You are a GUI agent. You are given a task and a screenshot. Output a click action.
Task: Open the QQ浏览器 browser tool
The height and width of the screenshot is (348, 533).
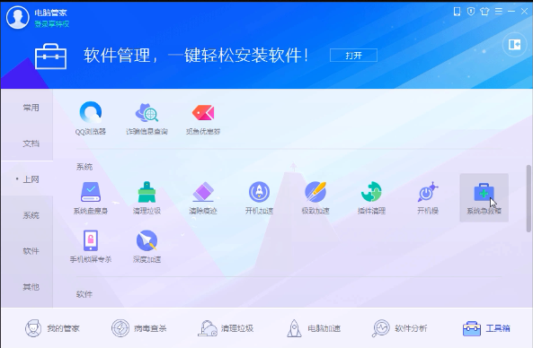click(91, 117)
